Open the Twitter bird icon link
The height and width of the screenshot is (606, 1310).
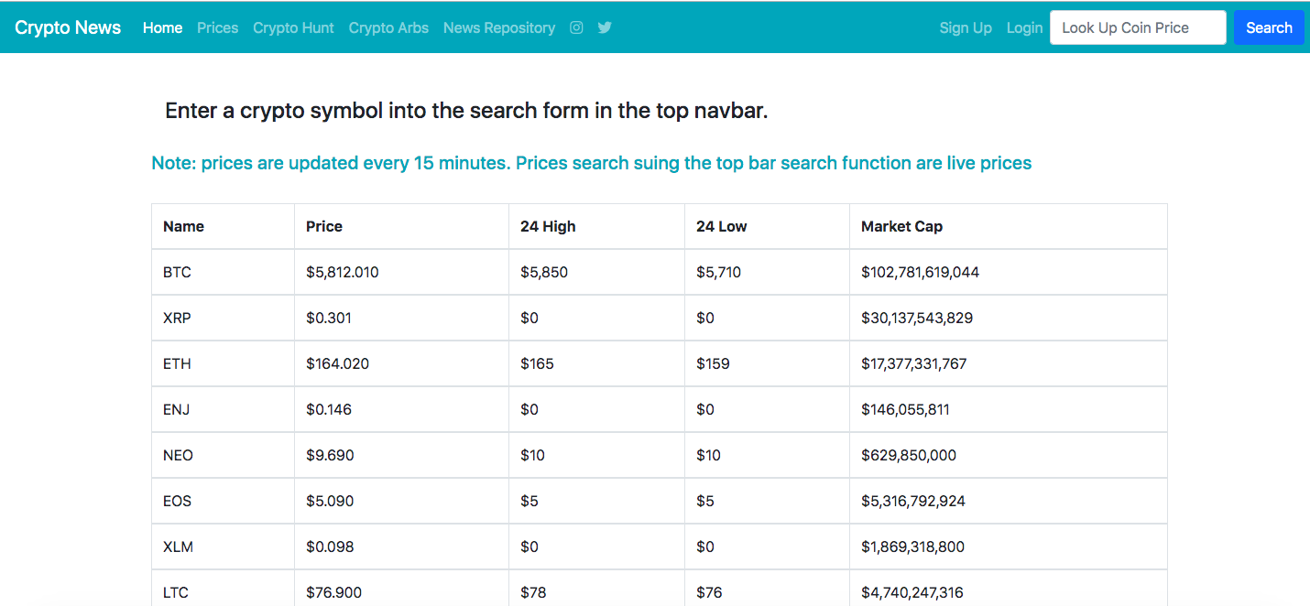pos(605,27)
